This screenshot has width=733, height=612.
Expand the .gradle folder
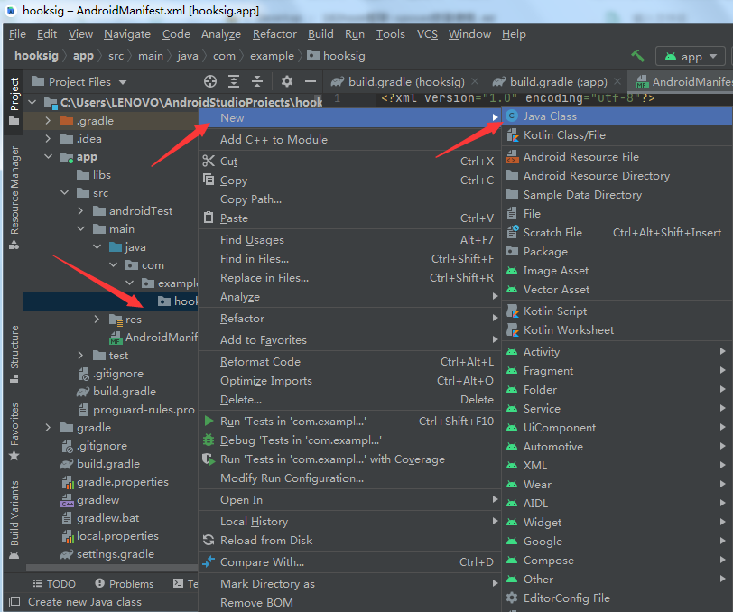coord(48,121)
